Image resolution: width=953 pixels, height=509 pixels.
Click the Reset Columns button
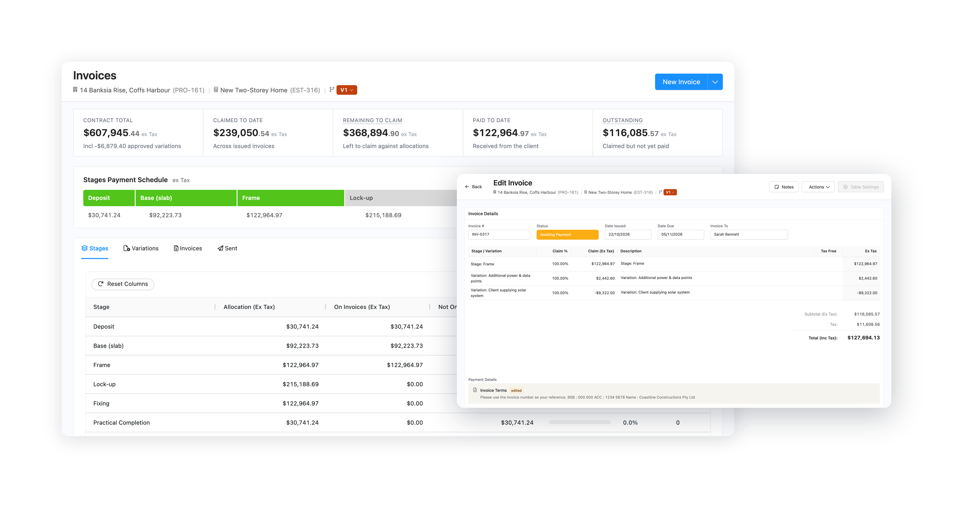(x=123, y=284)
